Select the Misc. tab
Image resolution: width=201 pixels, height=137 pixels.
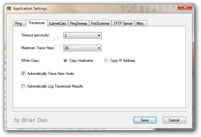[141, 23]
